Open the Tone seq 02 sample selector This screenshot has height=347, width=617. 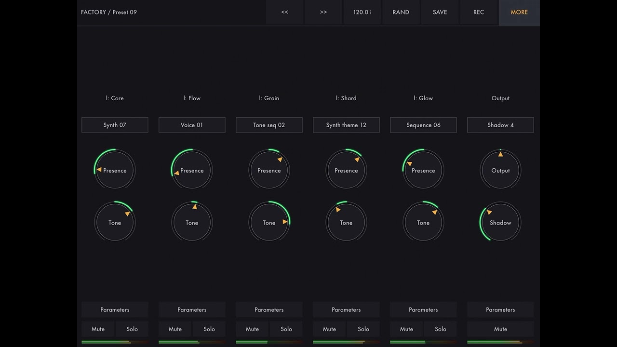(x=269, y=125)
